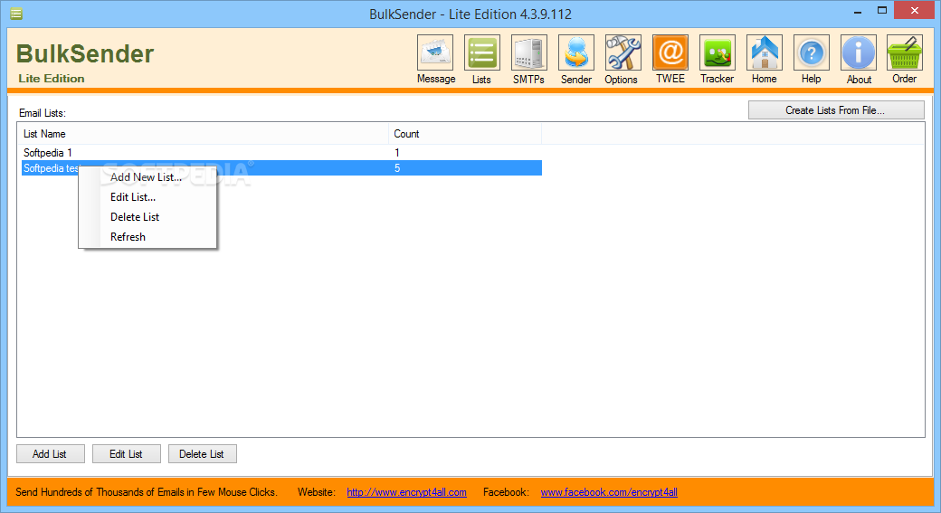Choose Add New List... from context menu
The height and width of the screenshot is (513, 941).
tap(147, 177)
